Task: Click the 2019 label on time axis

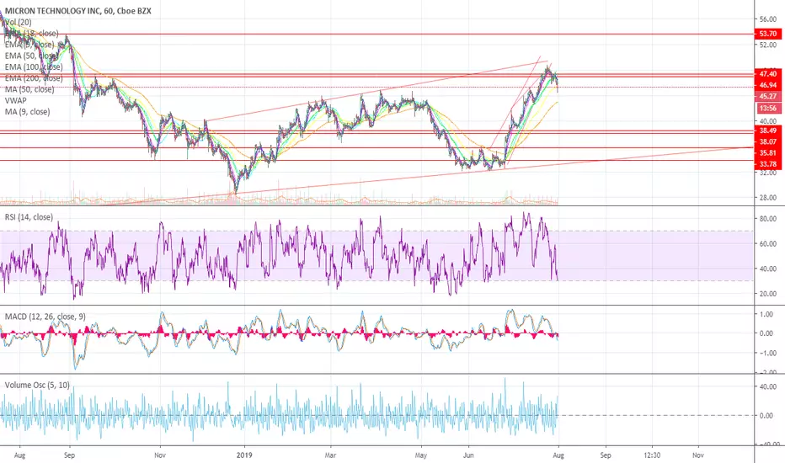Action: click(x=244, y=455)
